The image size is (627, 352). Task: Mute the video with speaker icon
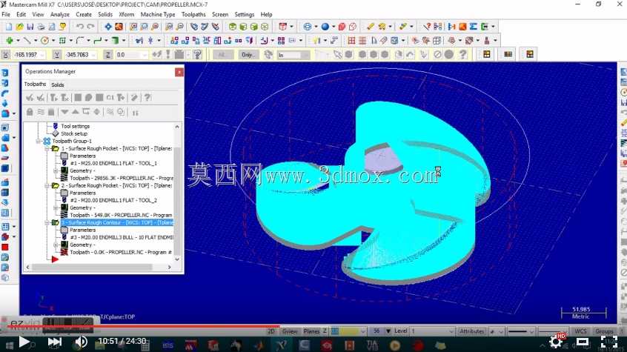coord(82,342)
